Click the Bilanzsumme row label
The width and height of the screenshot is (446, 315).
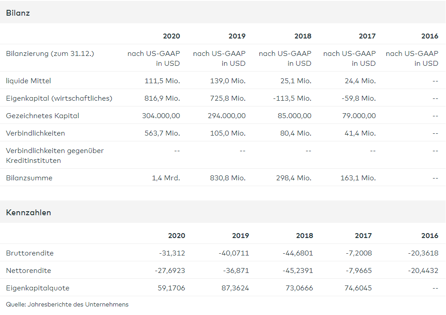29,178
